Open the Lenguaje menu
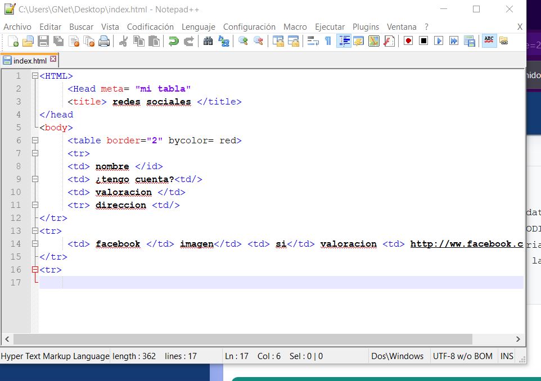This screenshot has height=381, width=541. click(198, 26)
